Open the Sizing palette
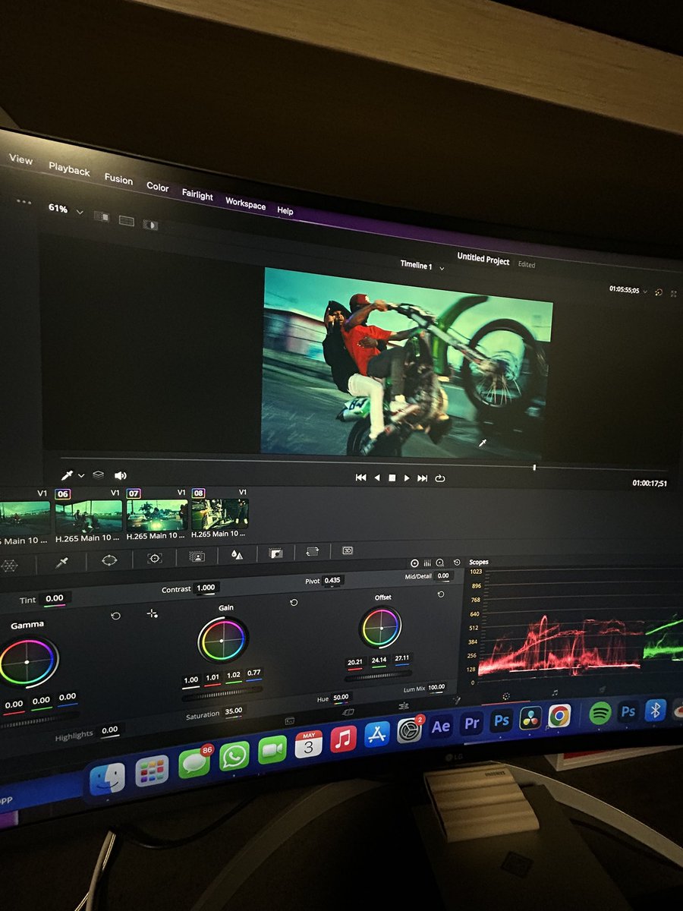 [x=313, y=551]
